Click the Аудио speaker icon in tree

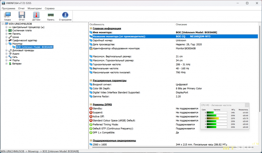[10, 54]
